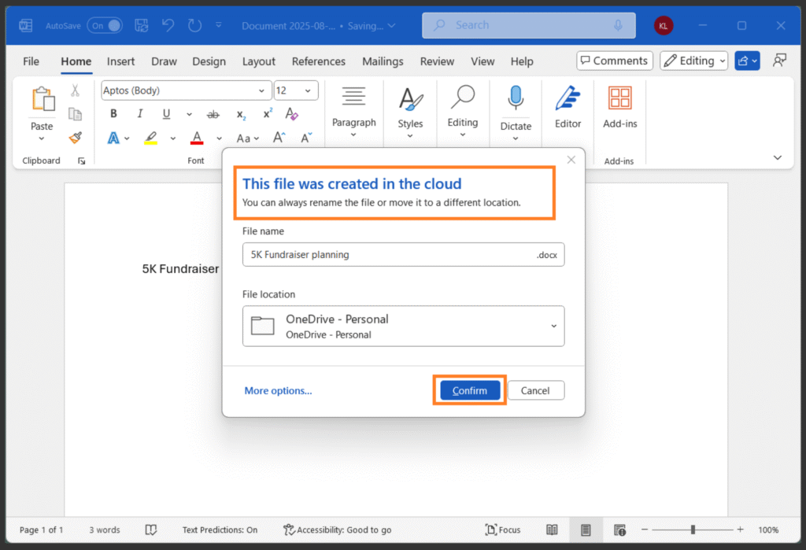806x550 pixels.
Task: Click the Dictate microphone icon
Action: 516,99
